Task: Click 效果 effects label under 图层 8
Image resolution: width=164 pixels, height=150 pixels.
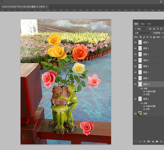Action: 145,103
